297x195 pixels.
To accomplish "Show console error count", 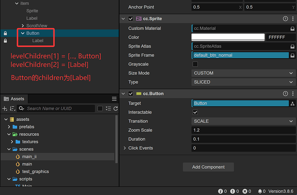I will click(x=247, y=191).
